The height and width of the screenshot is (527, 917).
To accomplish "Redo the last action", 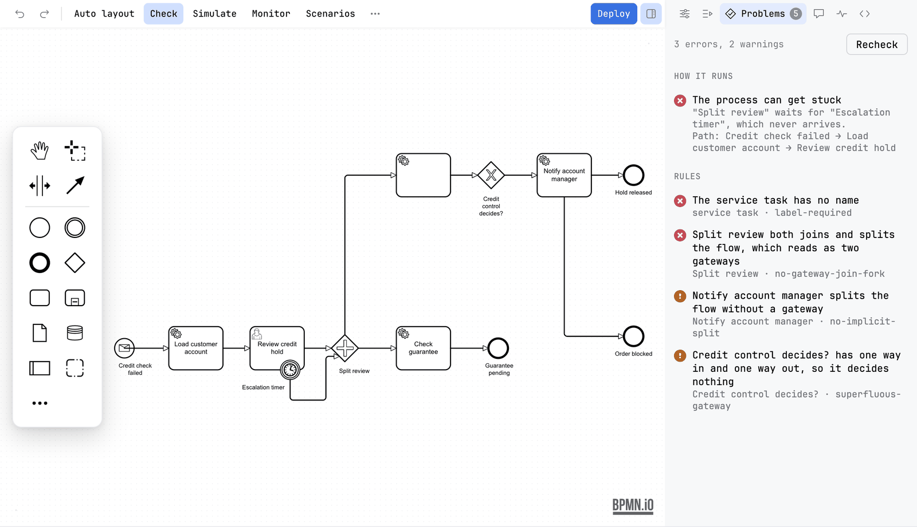I will click(x=44, y=14).
